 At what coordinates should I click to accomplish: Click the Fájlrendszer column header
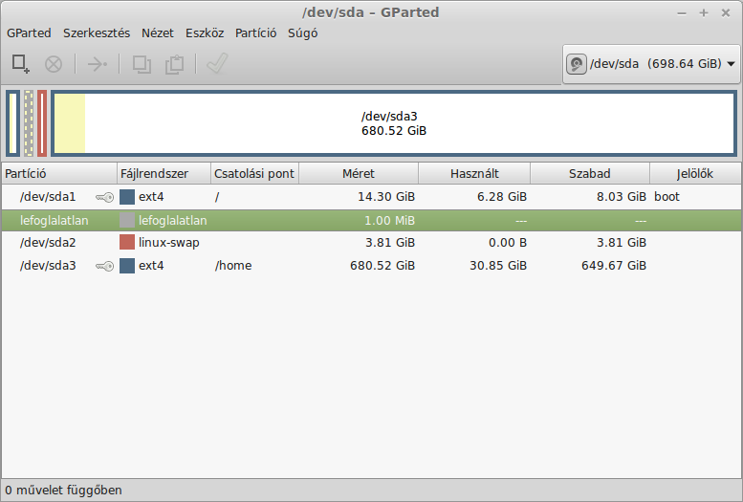point(164,173)
